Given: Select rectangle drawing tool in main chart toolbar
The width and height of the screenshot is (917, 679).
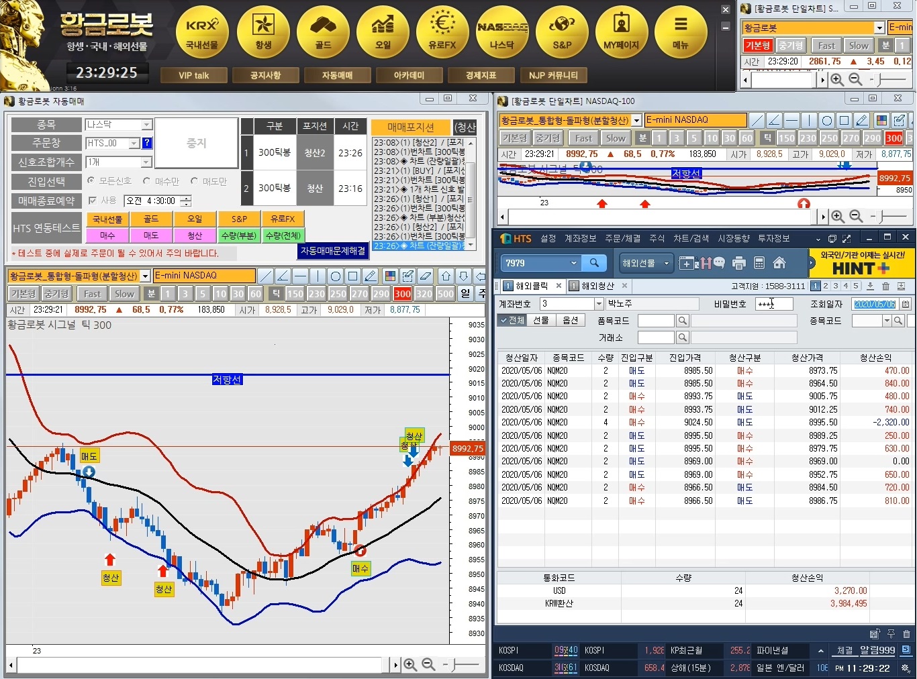Looking at the screenshot, I should (353, 276).
